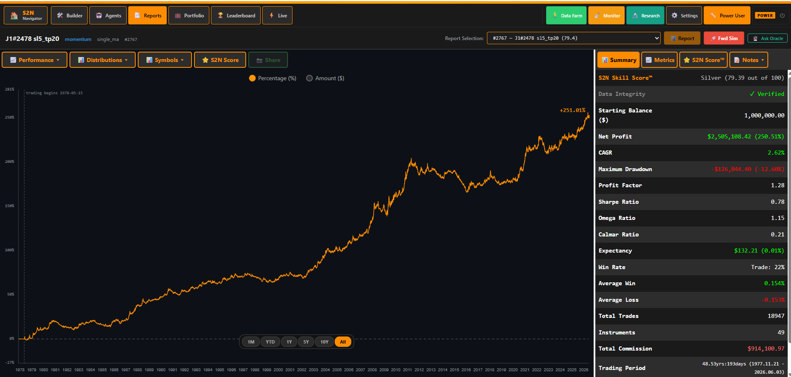Click the momentum tag link
The height and width of the screenshot is (377, 791).
[78, 39]
